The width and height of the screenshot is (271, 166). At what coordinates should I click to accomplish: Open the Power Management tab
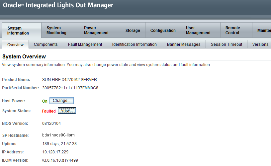click(99, 30)
